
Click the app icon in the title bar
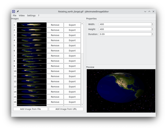(x=14, y=12)
